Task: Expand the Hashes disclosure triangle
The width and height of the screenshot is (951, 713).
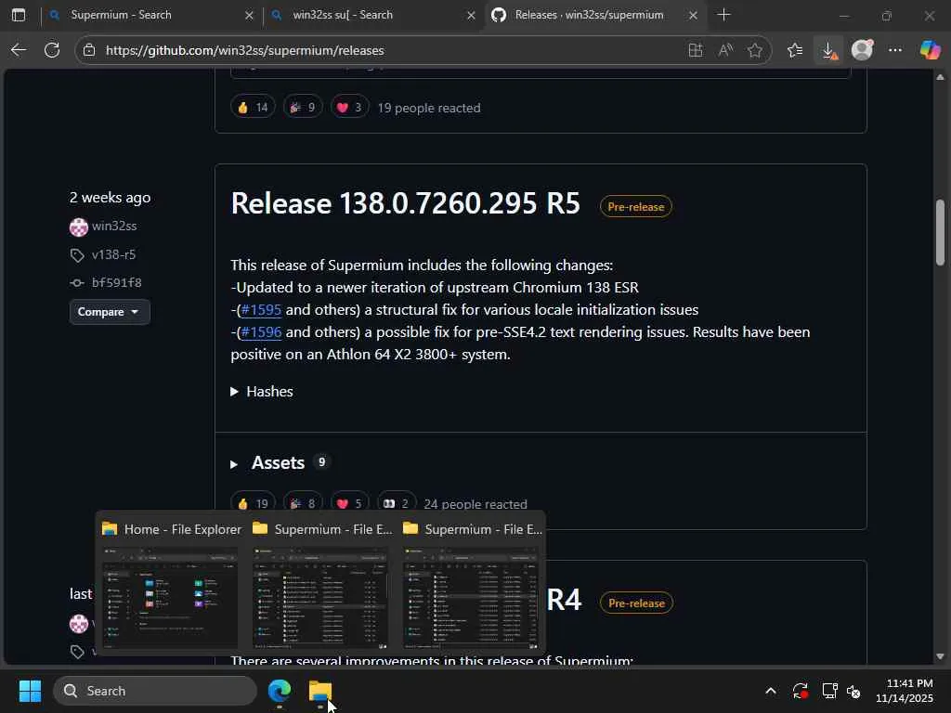Action: point(235,392)
